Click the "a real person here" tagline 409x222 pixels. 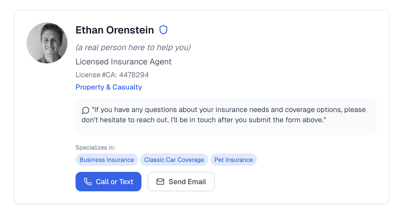[133, 48]
